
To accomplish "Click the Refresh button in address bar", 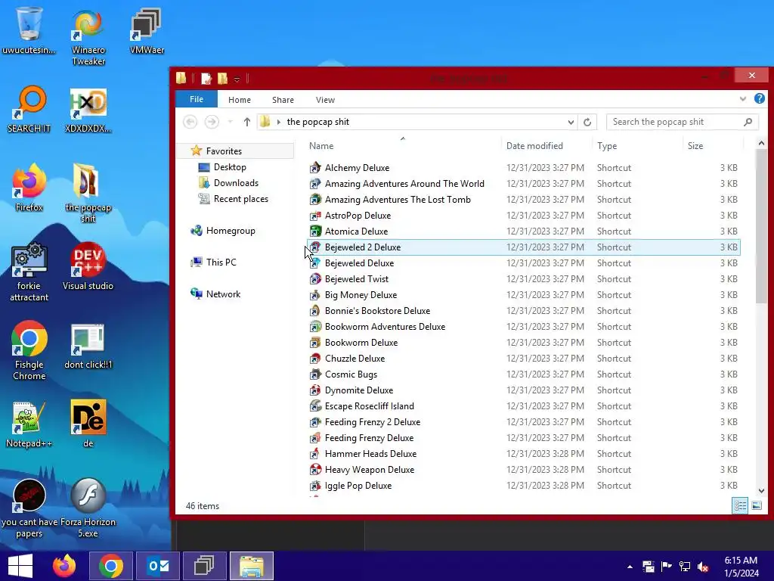I will 587,122.
